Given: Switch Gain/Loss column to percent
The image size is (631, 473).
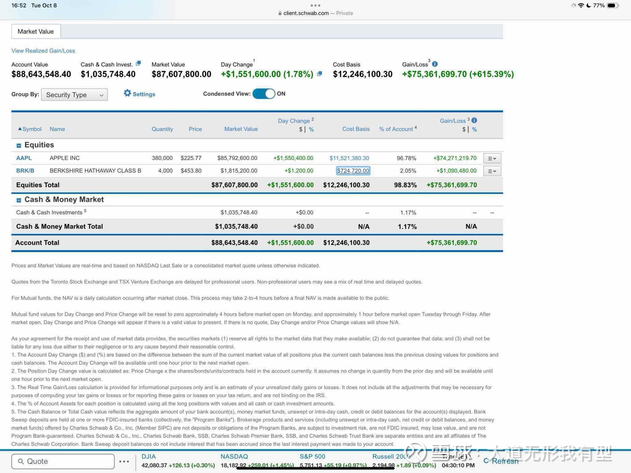Looking at the screenshot, I should (474, 129).
